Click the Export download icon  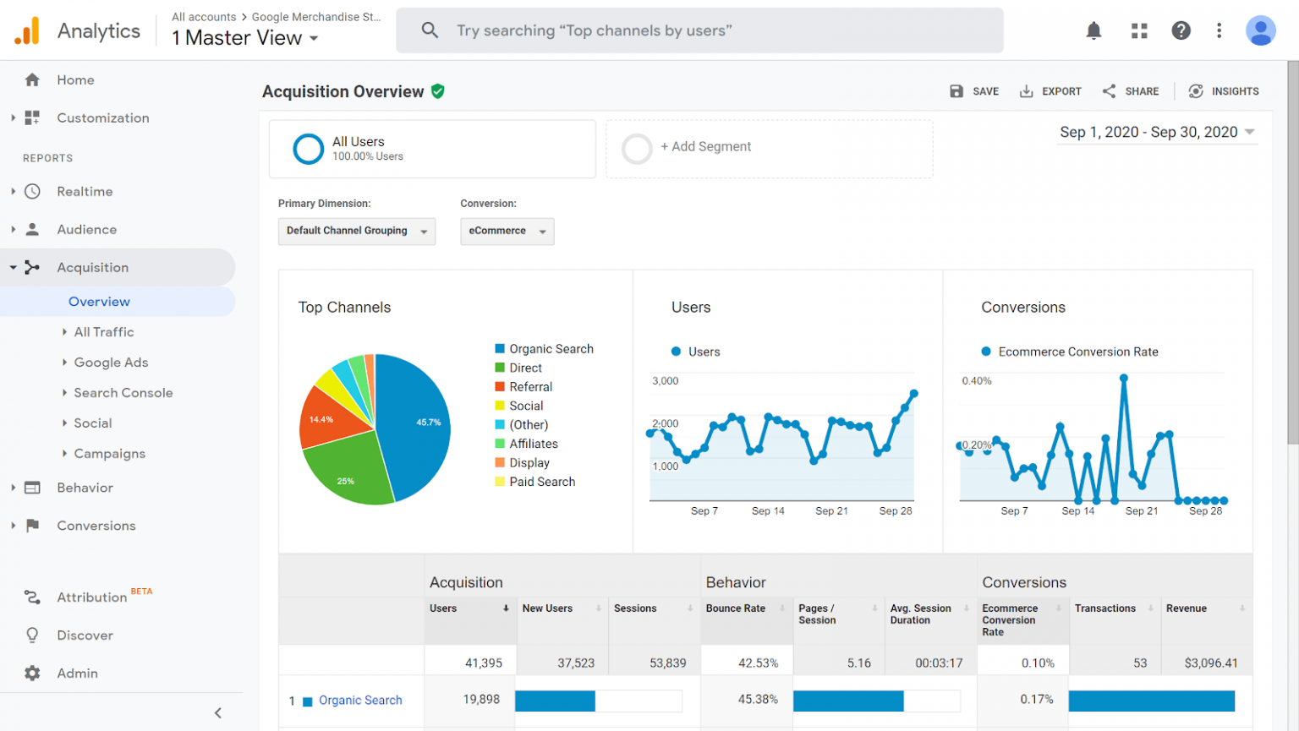1026,91
